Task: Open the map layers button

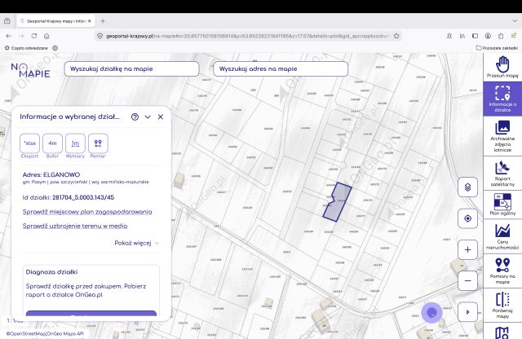Action: click(467, 187)
